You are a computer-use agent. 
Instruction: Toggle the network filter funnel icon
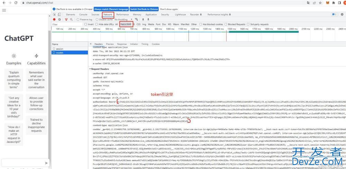tap(66, 19)
